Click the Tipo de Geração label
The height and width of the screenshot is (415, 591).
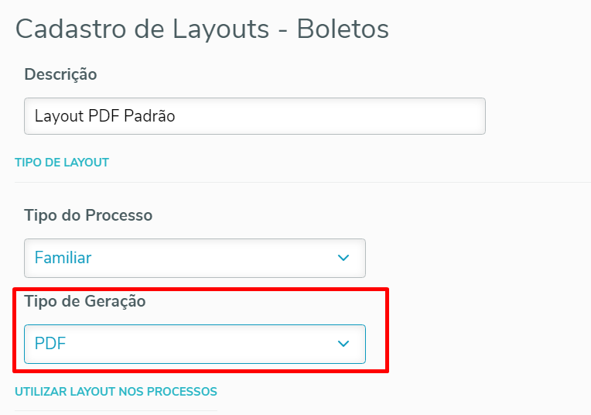coord(84,301)
